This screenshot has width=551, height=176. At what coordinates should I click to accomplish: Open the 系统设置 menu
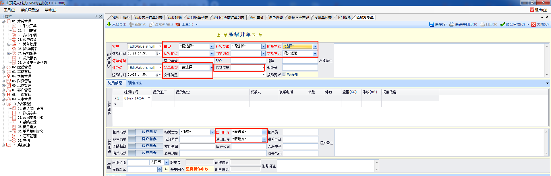30,10
